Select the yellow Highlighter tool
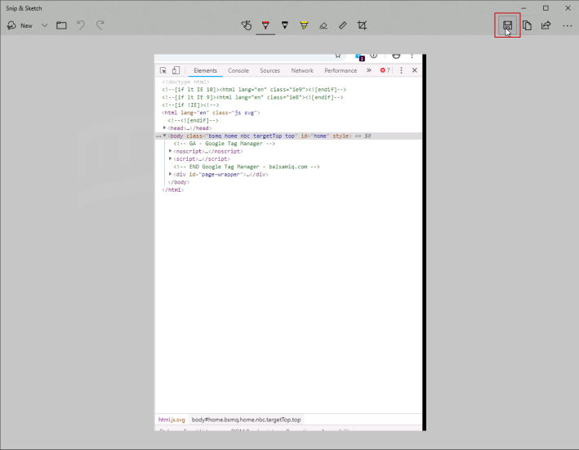 (304, 25)
